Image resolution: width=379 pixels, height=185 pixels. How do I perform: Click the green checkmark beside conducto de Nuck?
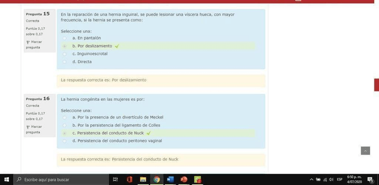[x=149, y=133]
